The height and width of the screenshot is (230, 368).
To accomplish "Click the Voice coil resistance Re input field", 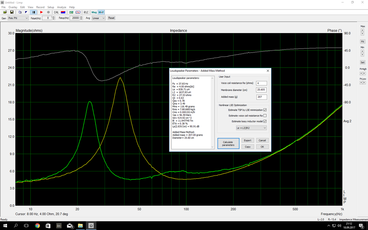I will 261,83.
